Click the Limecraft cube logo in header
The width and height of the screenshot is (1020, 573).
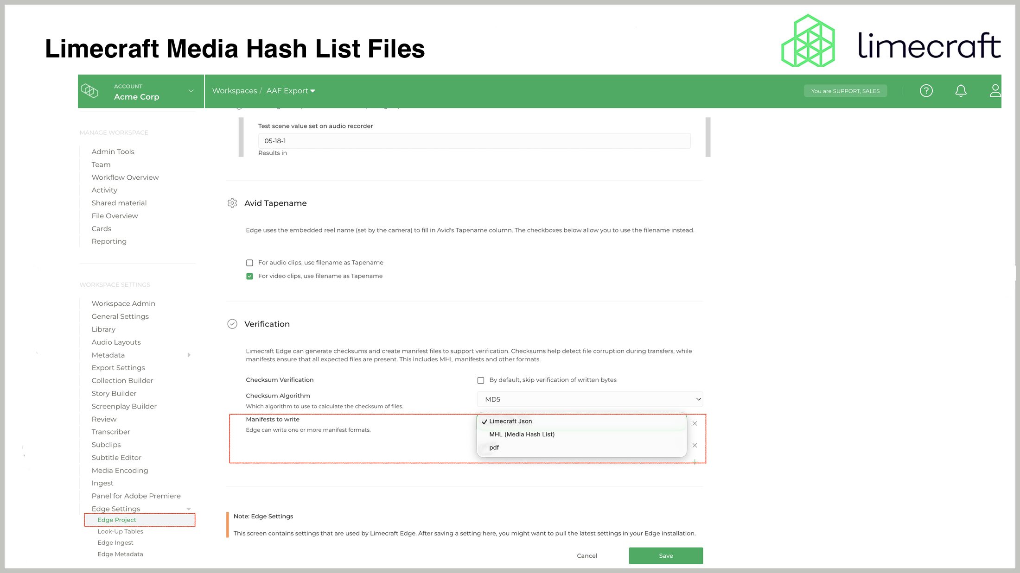(x=89, y=91)
